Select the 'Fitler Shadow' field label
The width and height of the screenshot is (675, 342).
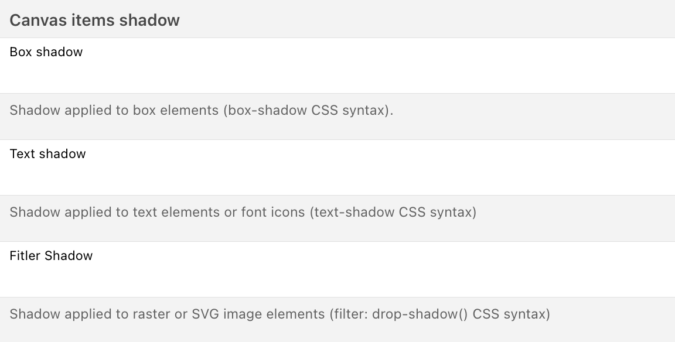pyautogui.click(x=51, y=256)
